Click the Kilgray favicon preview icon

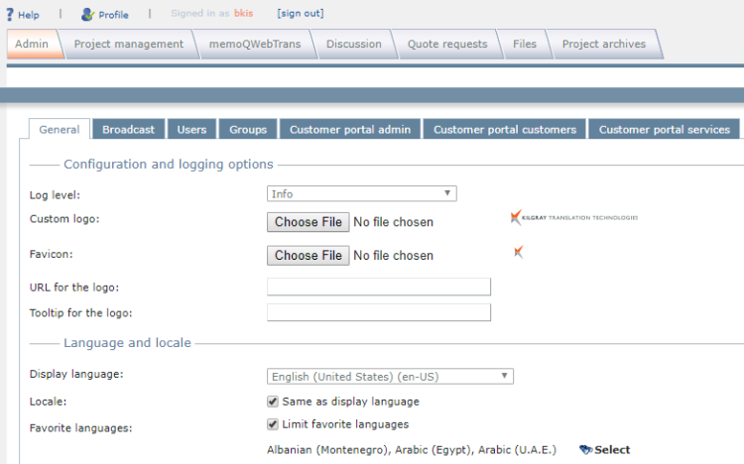(x=518, y=253)
